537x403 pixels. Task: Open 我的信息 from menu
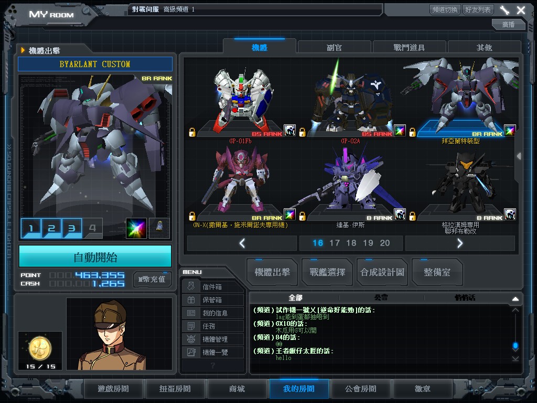coord(213,313)
